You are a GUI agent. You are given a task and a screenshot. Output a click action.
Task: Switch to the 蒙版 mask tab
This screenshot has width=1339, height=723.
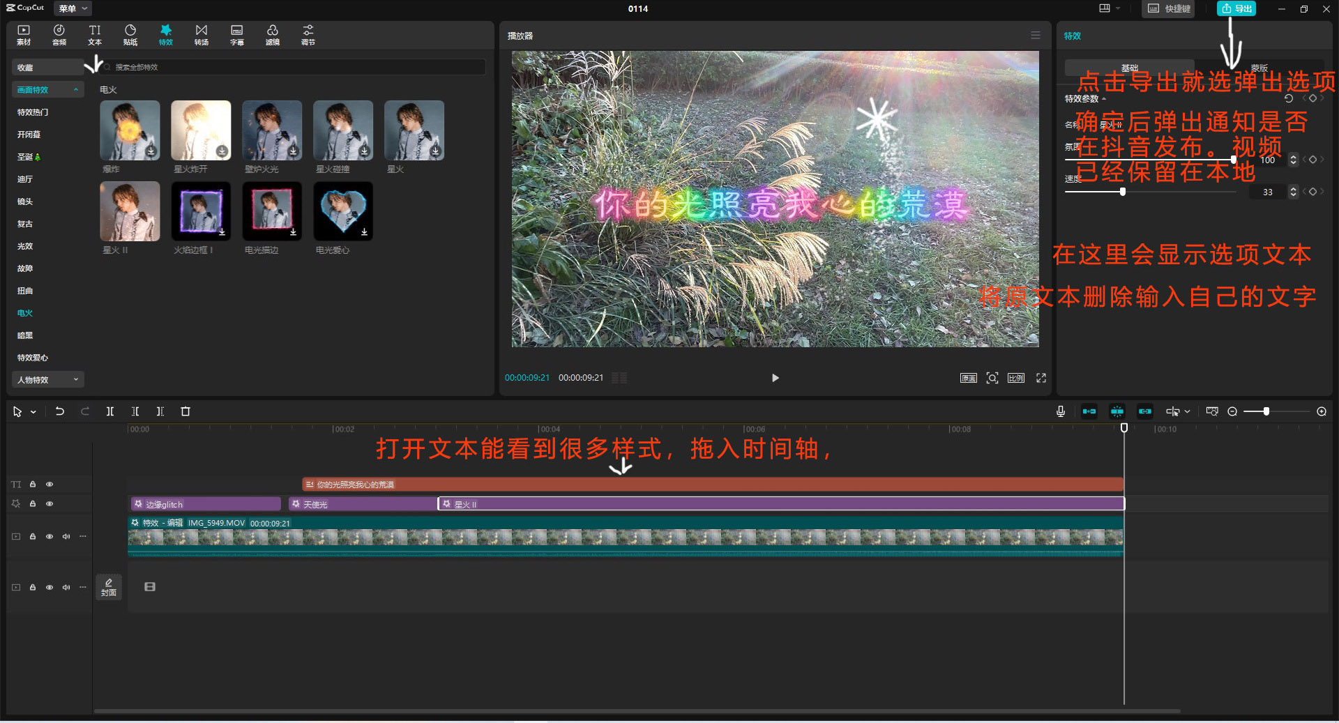click(1259, 68)
